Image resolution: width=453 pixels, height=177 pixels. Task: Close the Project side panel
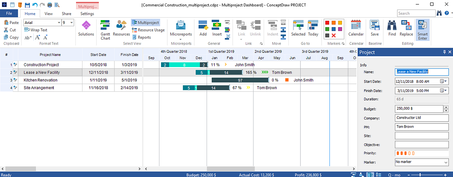point(450,52)
